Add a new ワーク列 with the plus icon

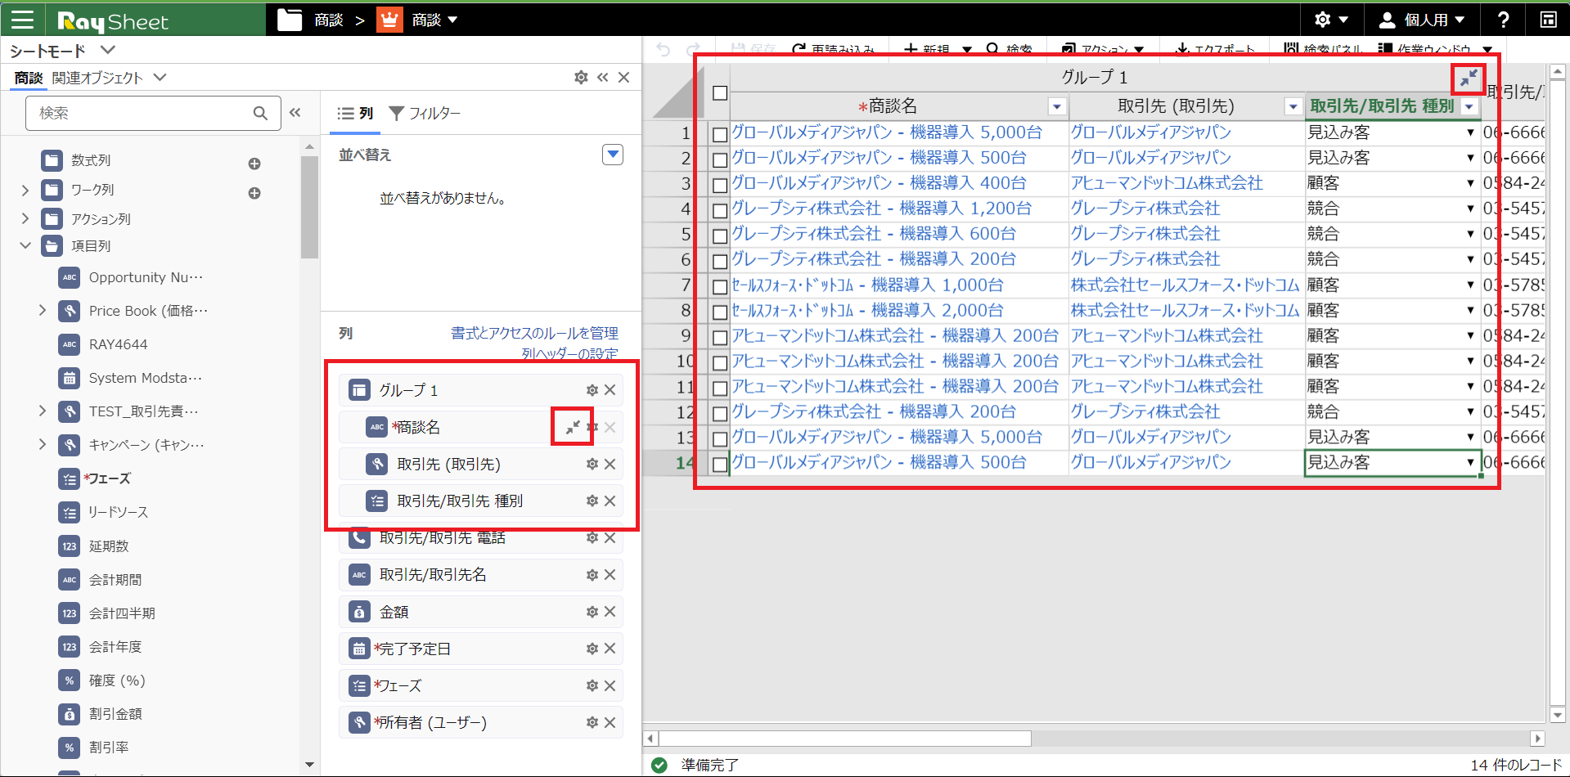tap(254, 193)
